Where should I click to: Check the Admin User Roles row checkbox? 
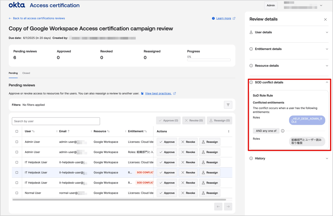point(17,152)
